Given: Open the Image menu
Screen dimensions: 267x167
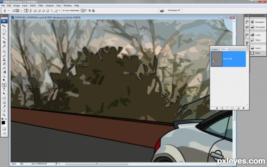Looking at the screenshot, I should (16, 6).
